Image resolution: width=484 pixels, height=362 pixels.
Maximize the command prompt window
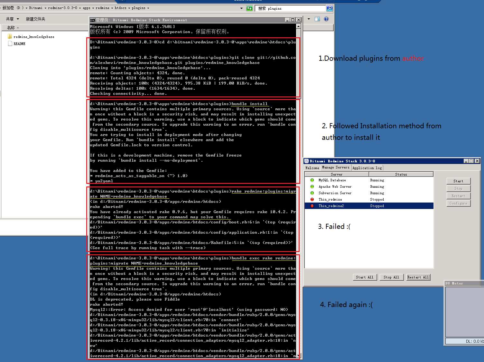(293, 20)
